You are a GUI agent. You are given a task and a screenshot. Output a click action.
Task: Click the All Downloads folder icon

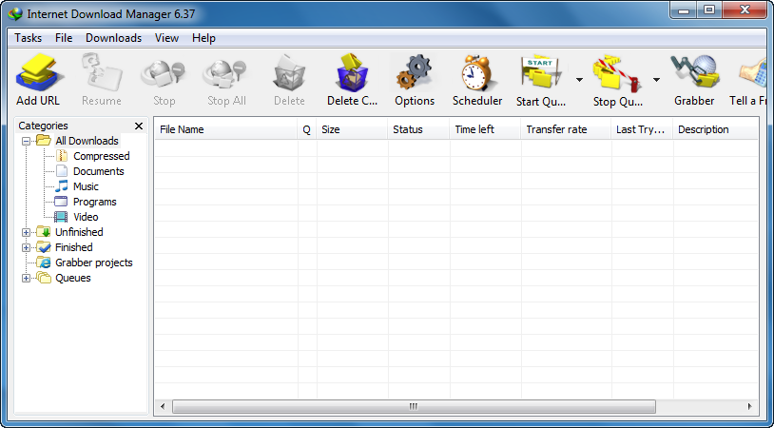click(44, 141)
